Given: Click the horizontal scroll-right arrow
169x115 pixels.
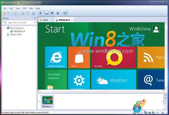Looking at the screenshot, I should click(163, 91).
